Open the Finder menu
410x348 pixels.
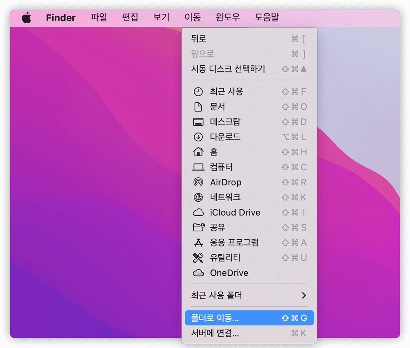click(x=61, y=18)
